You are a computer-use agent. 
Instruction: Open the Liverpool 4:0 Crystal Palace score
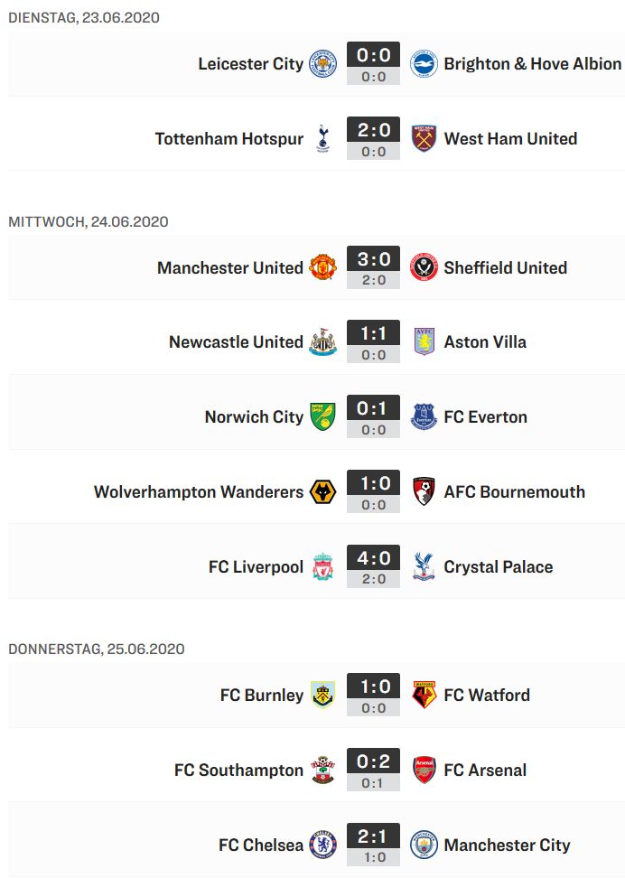point(374,566)
